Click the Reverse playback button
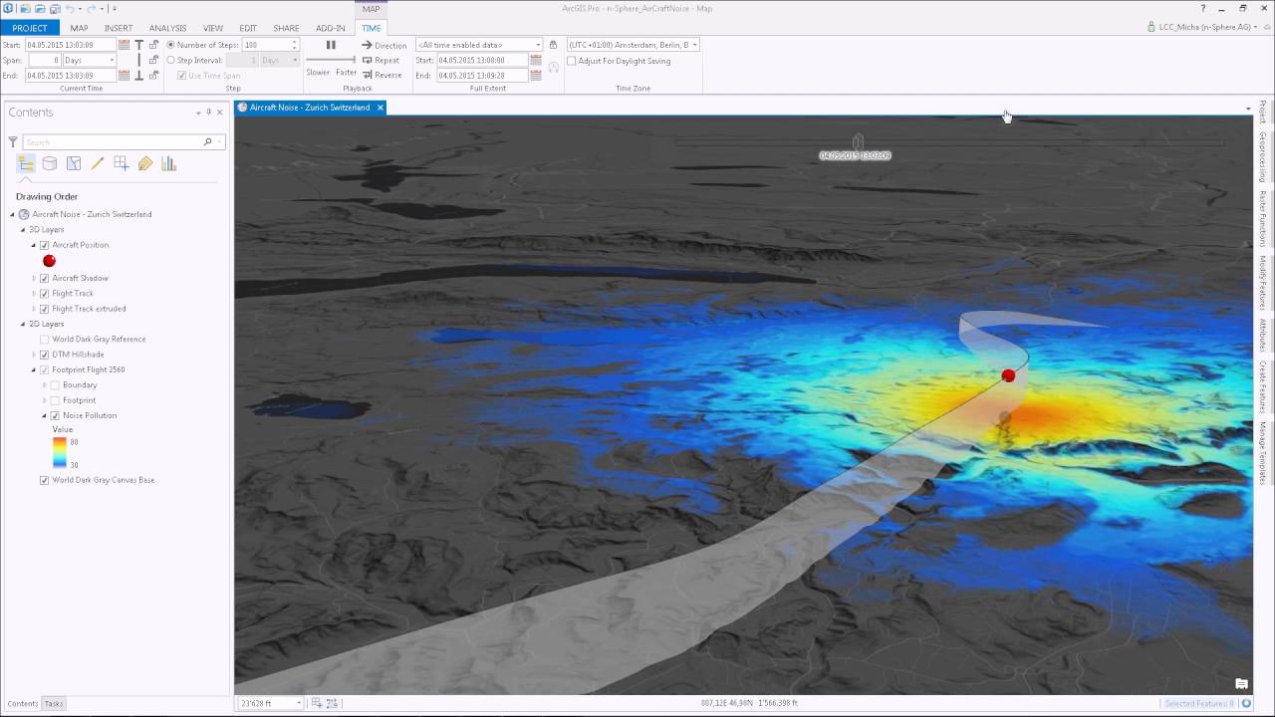 tap(382, 76)
